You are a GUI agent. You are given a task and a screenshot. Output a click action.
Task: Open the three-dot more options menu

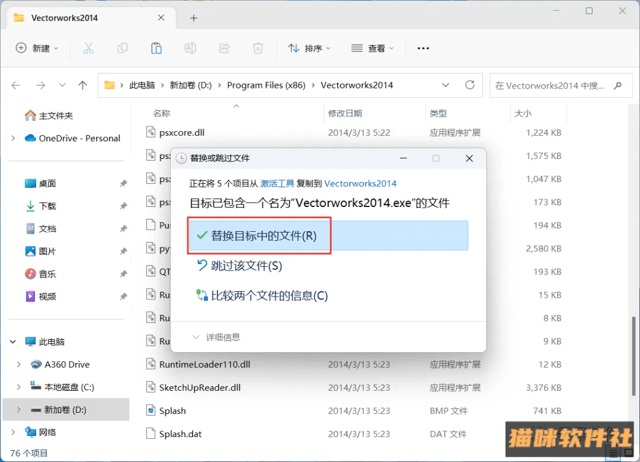423,48
